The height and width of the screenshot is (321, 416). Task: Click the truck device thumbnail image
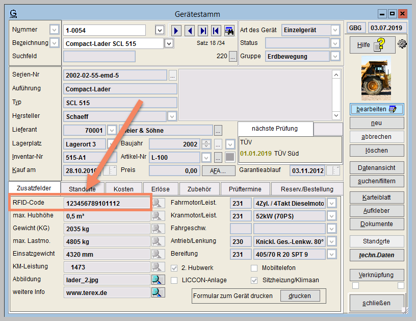click(377, 78)
